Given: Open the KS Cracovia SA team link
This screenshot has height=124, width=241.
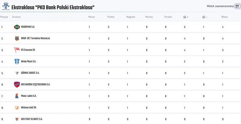Looking at the screenshot, I should (28, 50).
